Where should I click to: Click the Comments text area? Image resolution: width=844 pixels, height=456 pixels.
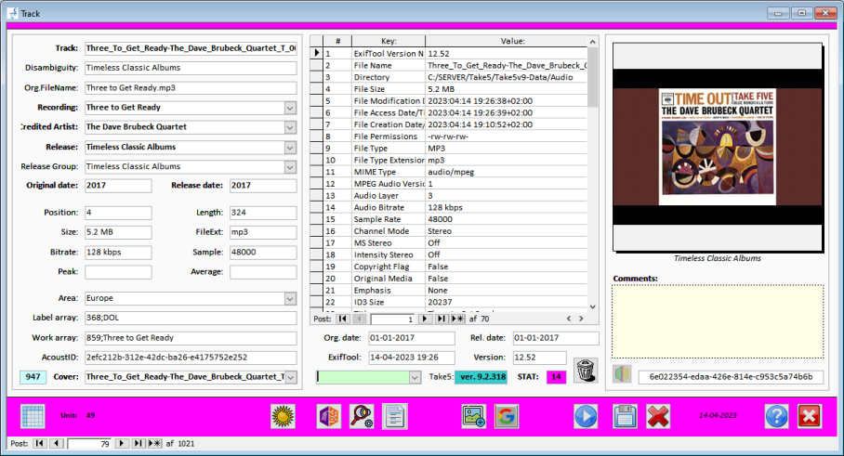pos(717,322)
